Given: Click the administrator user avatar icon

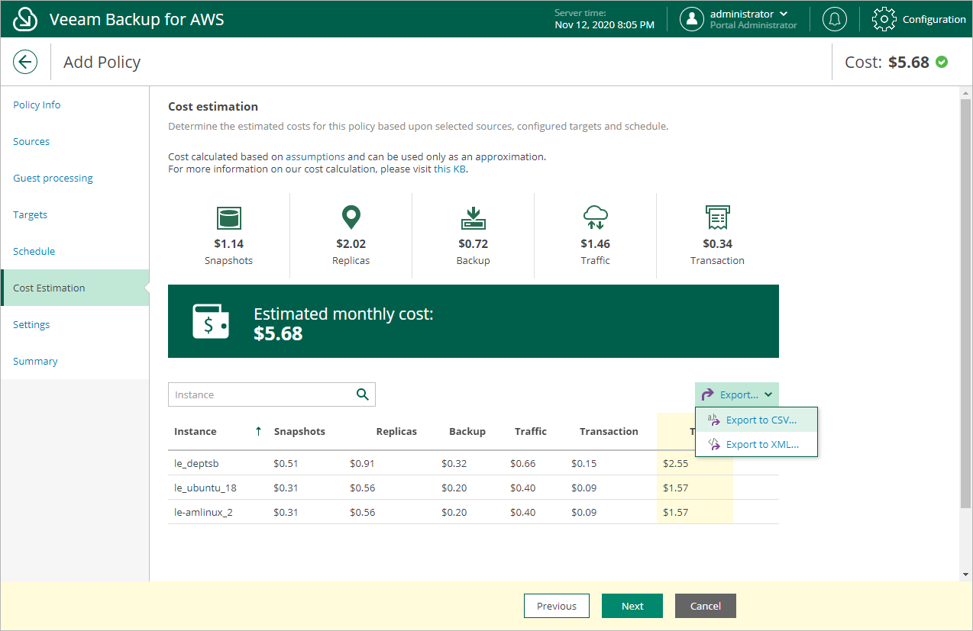Looking at the screenshot, I should point(691,19).
